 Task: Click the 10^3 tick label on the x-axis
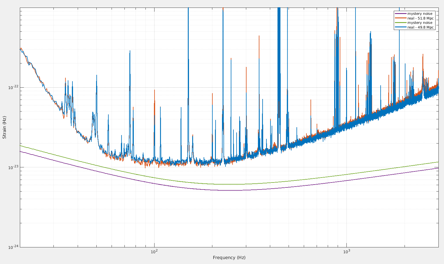[x=346, y=251]
